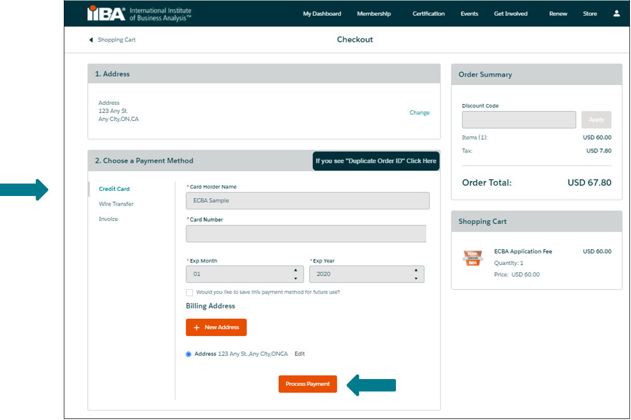Click the Discount Code field
The width and height of the screenshot is (631, 420).
(x=519, y=120)
